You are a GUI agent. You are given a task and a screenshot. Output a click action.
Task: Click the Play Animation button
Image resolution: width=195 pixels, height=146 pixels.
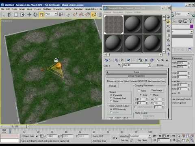(x=164, y=136)
